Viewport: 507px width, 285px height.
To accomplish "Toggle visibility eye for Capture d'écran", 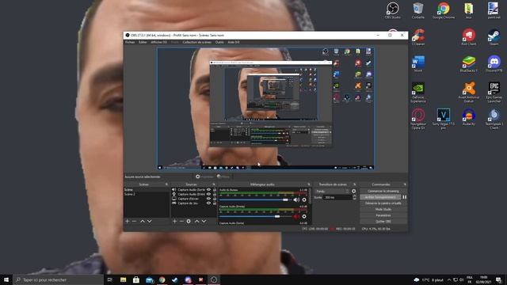I will (x=208, y=199).
